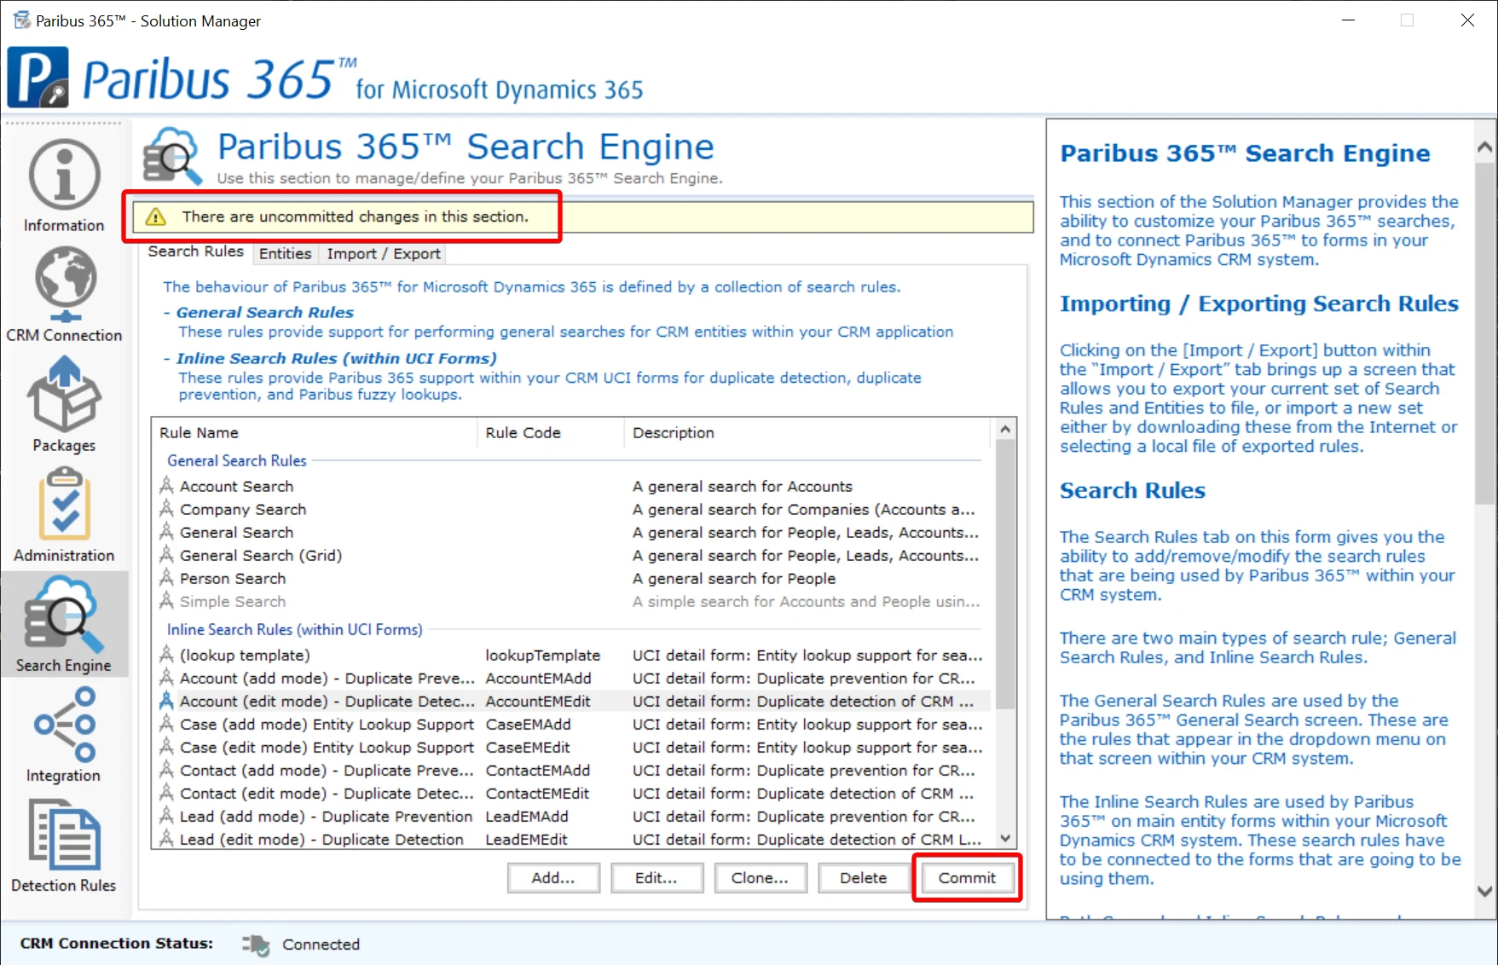Viewport: 1498px width, 965px height.
Task: Click the icon beside (lookup template) rule
Action: tap(166, 655)
